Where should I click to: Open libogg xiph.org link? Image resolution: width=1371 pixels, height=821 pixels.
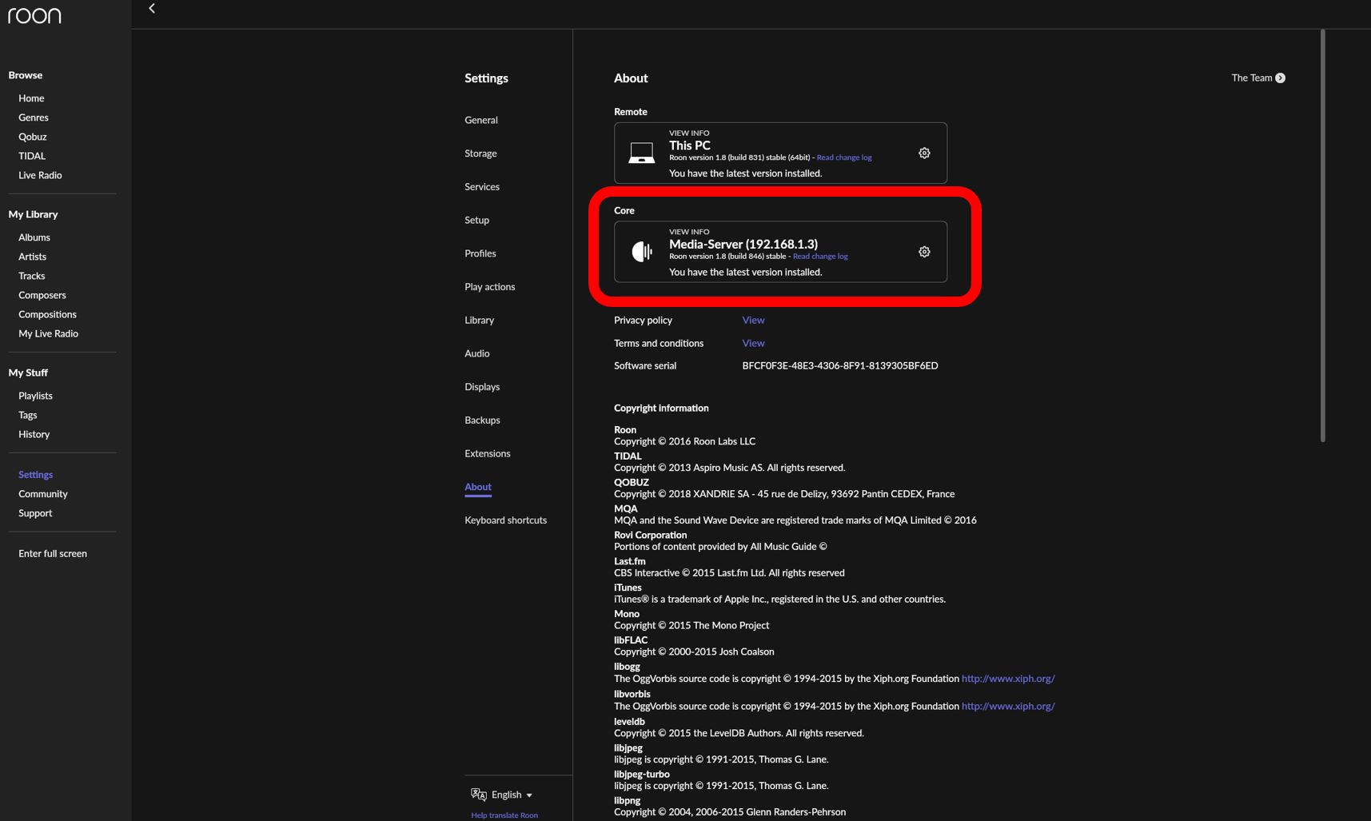click(1008, 679)
